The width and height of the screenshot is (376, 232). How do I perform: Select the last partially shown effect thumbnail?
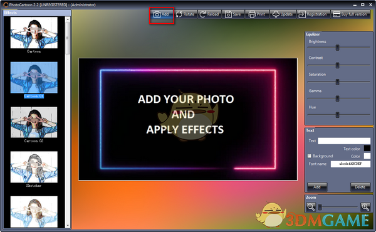click(x=34, y=211)
